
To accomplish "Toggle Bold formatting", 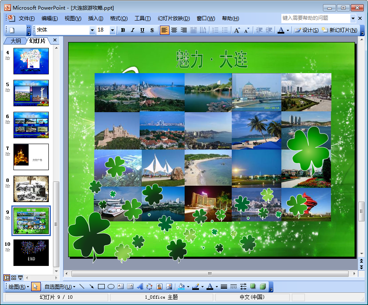I will tap(123, 30).
